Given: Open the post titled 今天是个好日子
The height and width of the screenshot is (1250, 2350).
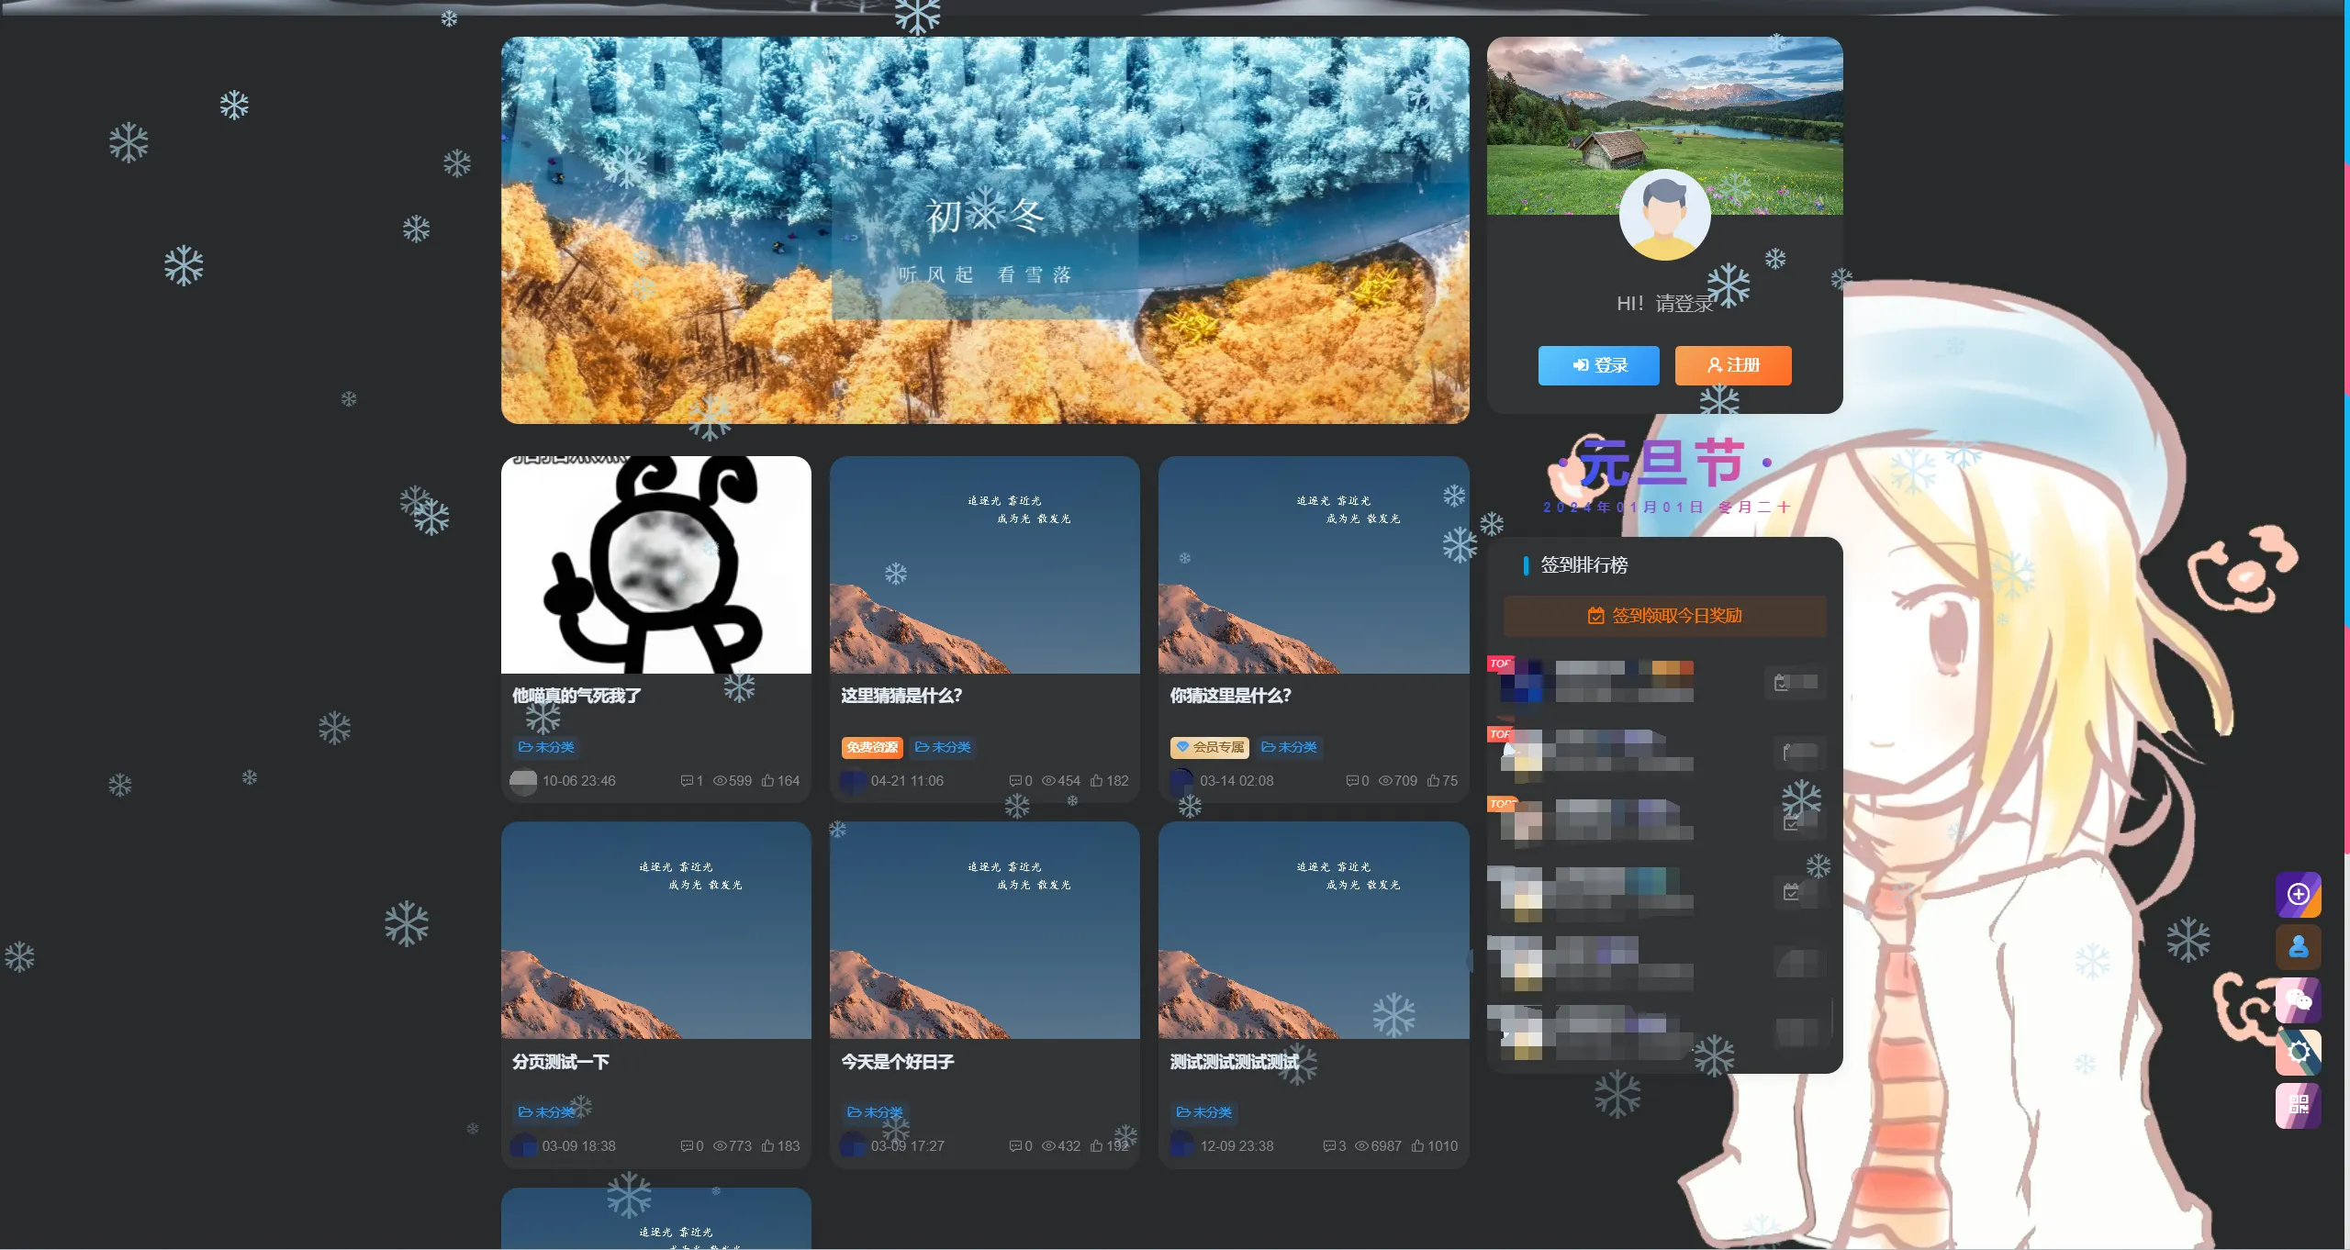Looking at the screenshot, I should tap(897, 1062).
